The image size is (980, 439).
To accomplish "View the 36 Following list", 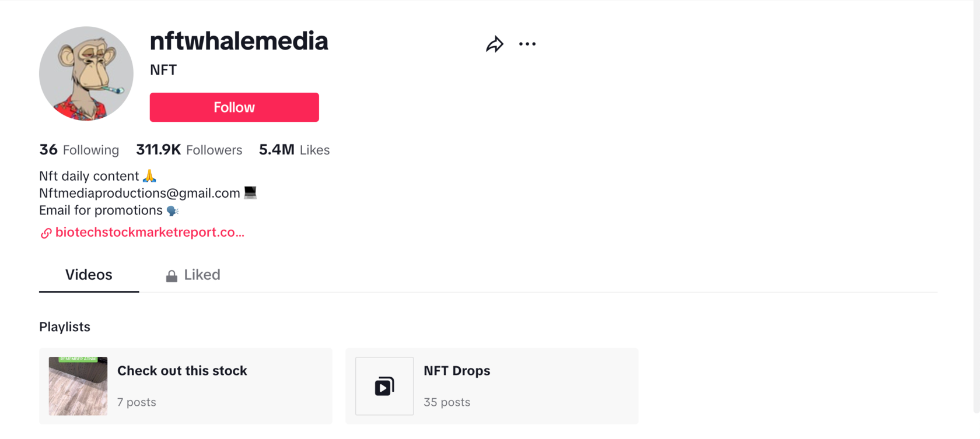I will point(79,150).
